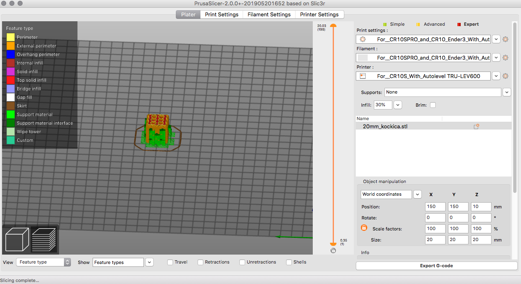Open View Feature type selector
521x284 pixels.
[43, 262]
